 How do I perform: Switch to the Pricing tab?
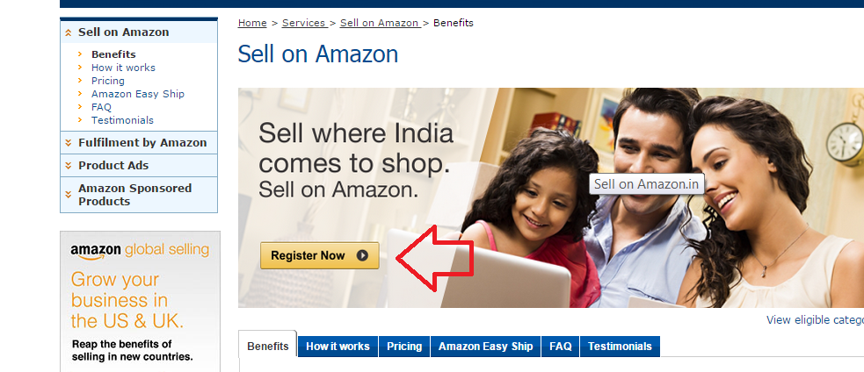pyautogui.click(x=404, y=347)
